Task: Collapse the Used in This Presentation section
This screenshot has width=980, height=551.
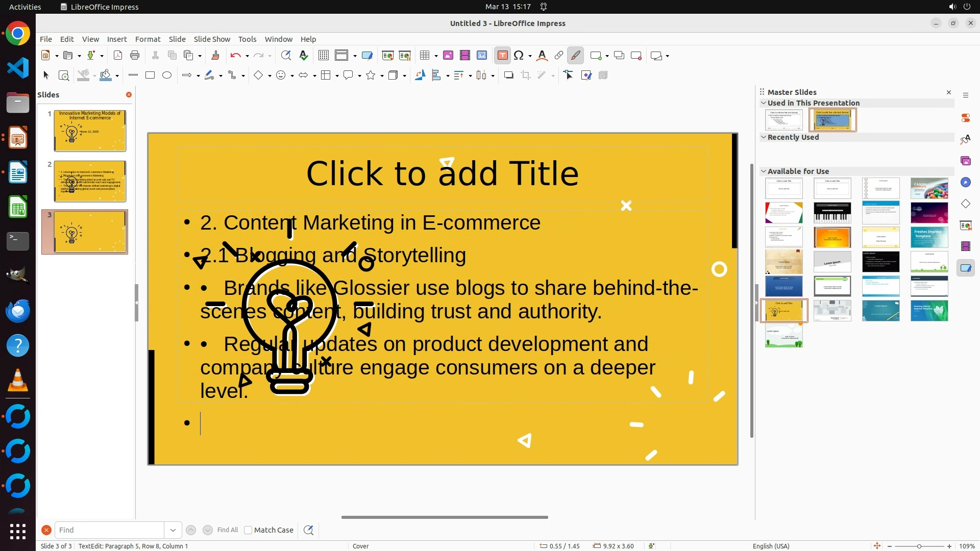Action: tap(764, 103)
